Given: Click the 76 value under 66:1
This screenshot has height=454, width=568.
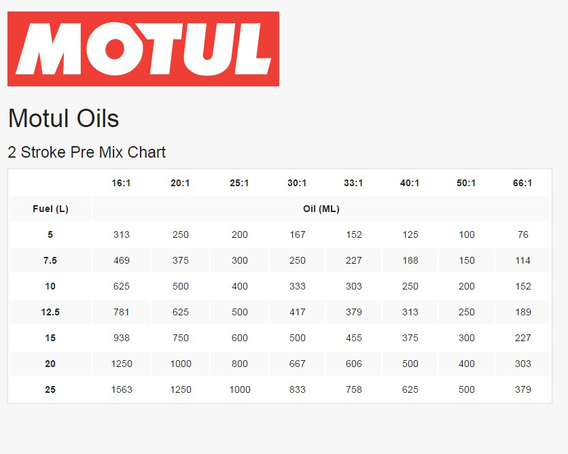Looking at the screenshot, I should coord(522,234).
